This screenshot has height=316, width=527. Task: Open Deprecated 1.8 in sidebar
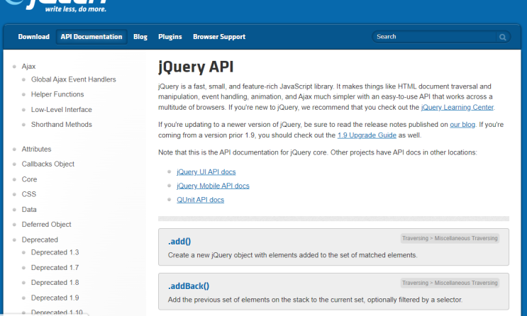click(55, 283)
